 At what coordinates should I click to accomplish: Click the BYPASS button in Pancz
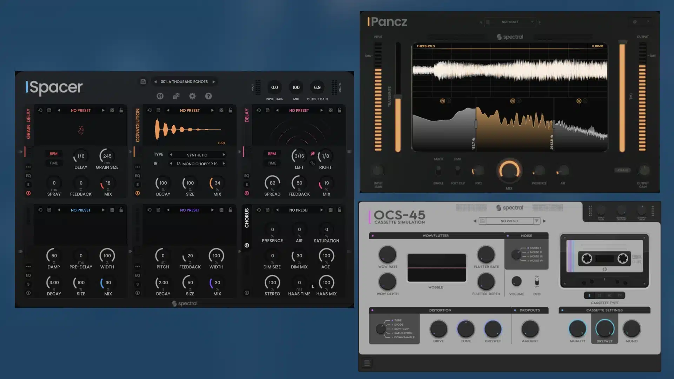coord(623,170)
